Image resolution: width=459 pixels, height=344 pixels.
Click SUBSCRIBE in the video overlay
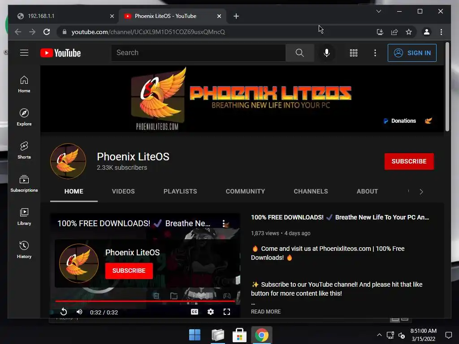point(129,271)
